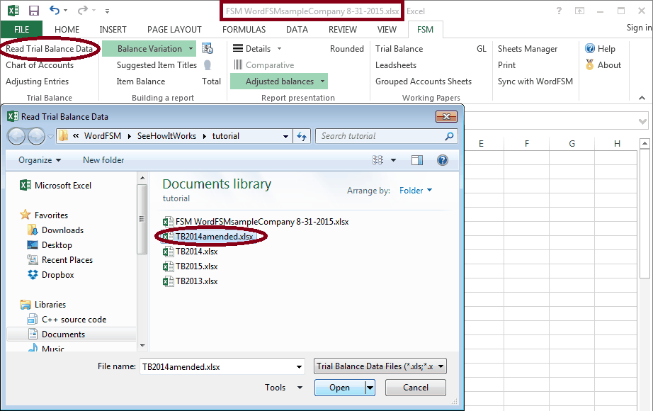The width and height of the screenshot is (653, 411).
Task: Switch to the PAGE LAYOUT tab
Action: [174, 30]
